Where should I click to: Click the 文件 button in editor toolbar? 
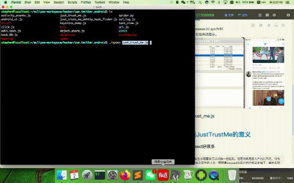tap(229, 15)
